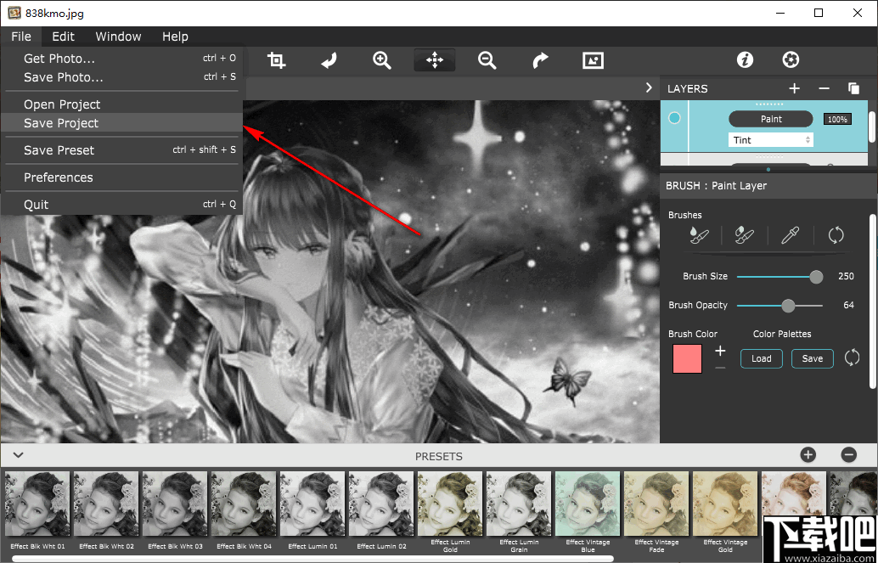Open the Help menu
This screenshot has width=878, height=563.
[x=175, y=37]
